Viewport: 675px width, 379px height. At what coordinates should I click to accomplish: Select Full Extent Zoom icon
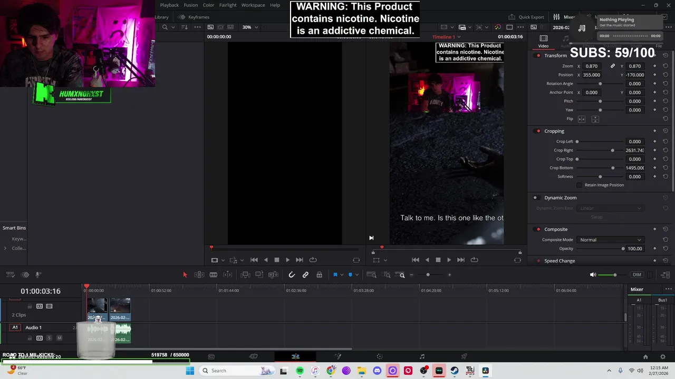pos(371,275)
